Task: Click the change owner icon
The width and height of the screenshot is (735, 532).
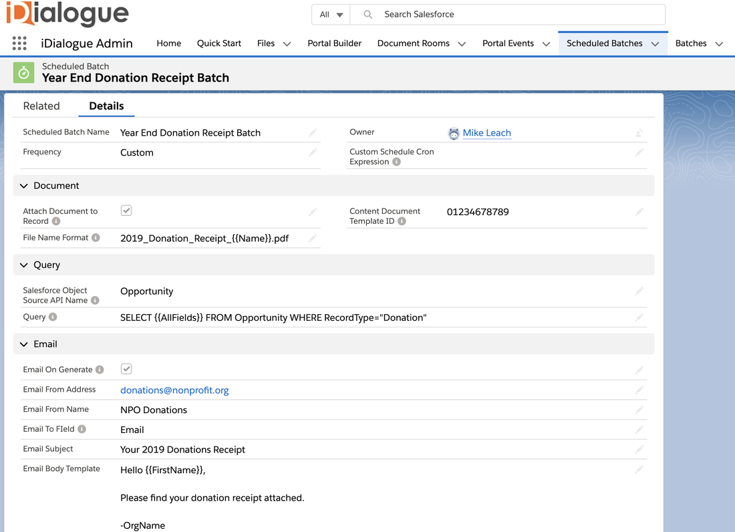Action: pos(639,133)
